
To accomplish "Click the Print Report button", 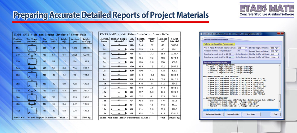I will tap(251, 114).
